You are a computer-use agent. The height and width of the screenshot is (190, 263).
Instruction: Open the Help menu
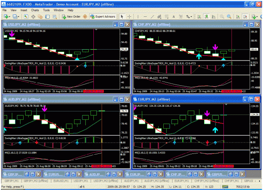tap(70, 10)
